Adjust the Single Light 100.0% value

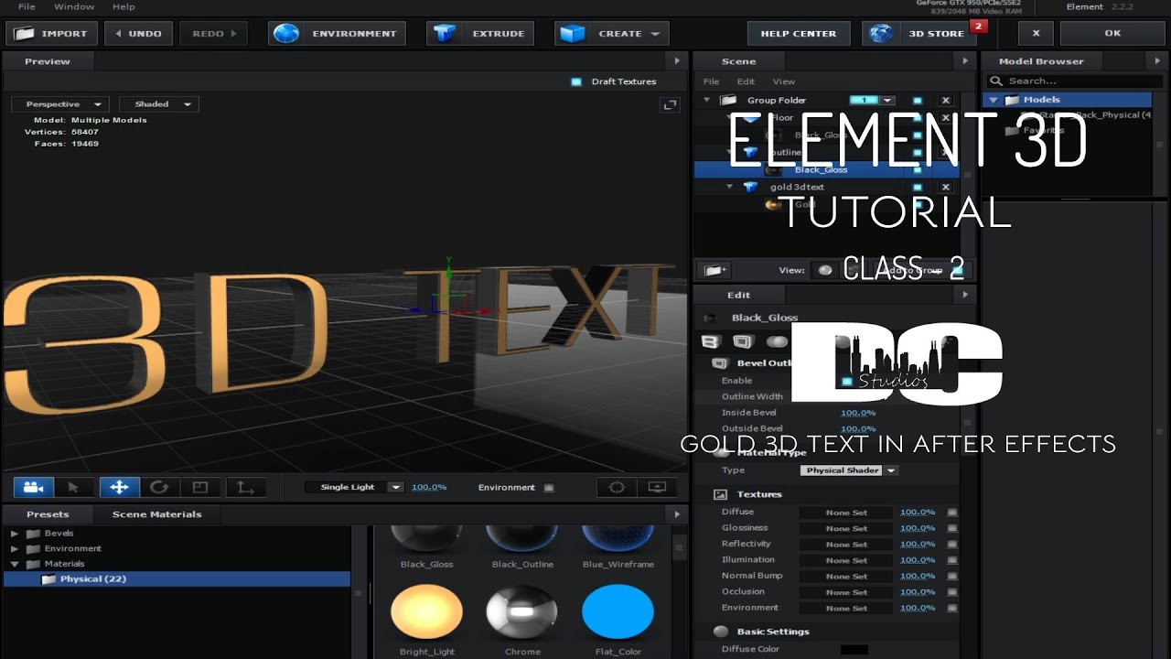429,487
